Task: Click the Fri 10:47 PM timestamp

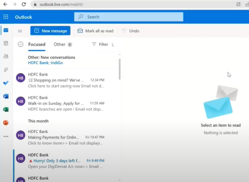Action: 95,137
